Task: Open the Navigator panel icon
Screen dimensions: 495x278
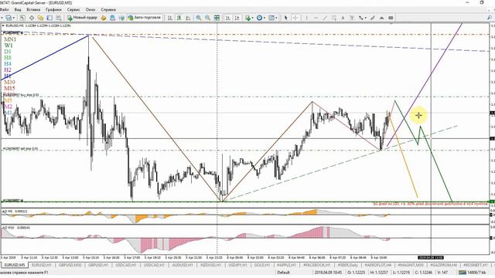Action: coord(40,18)
